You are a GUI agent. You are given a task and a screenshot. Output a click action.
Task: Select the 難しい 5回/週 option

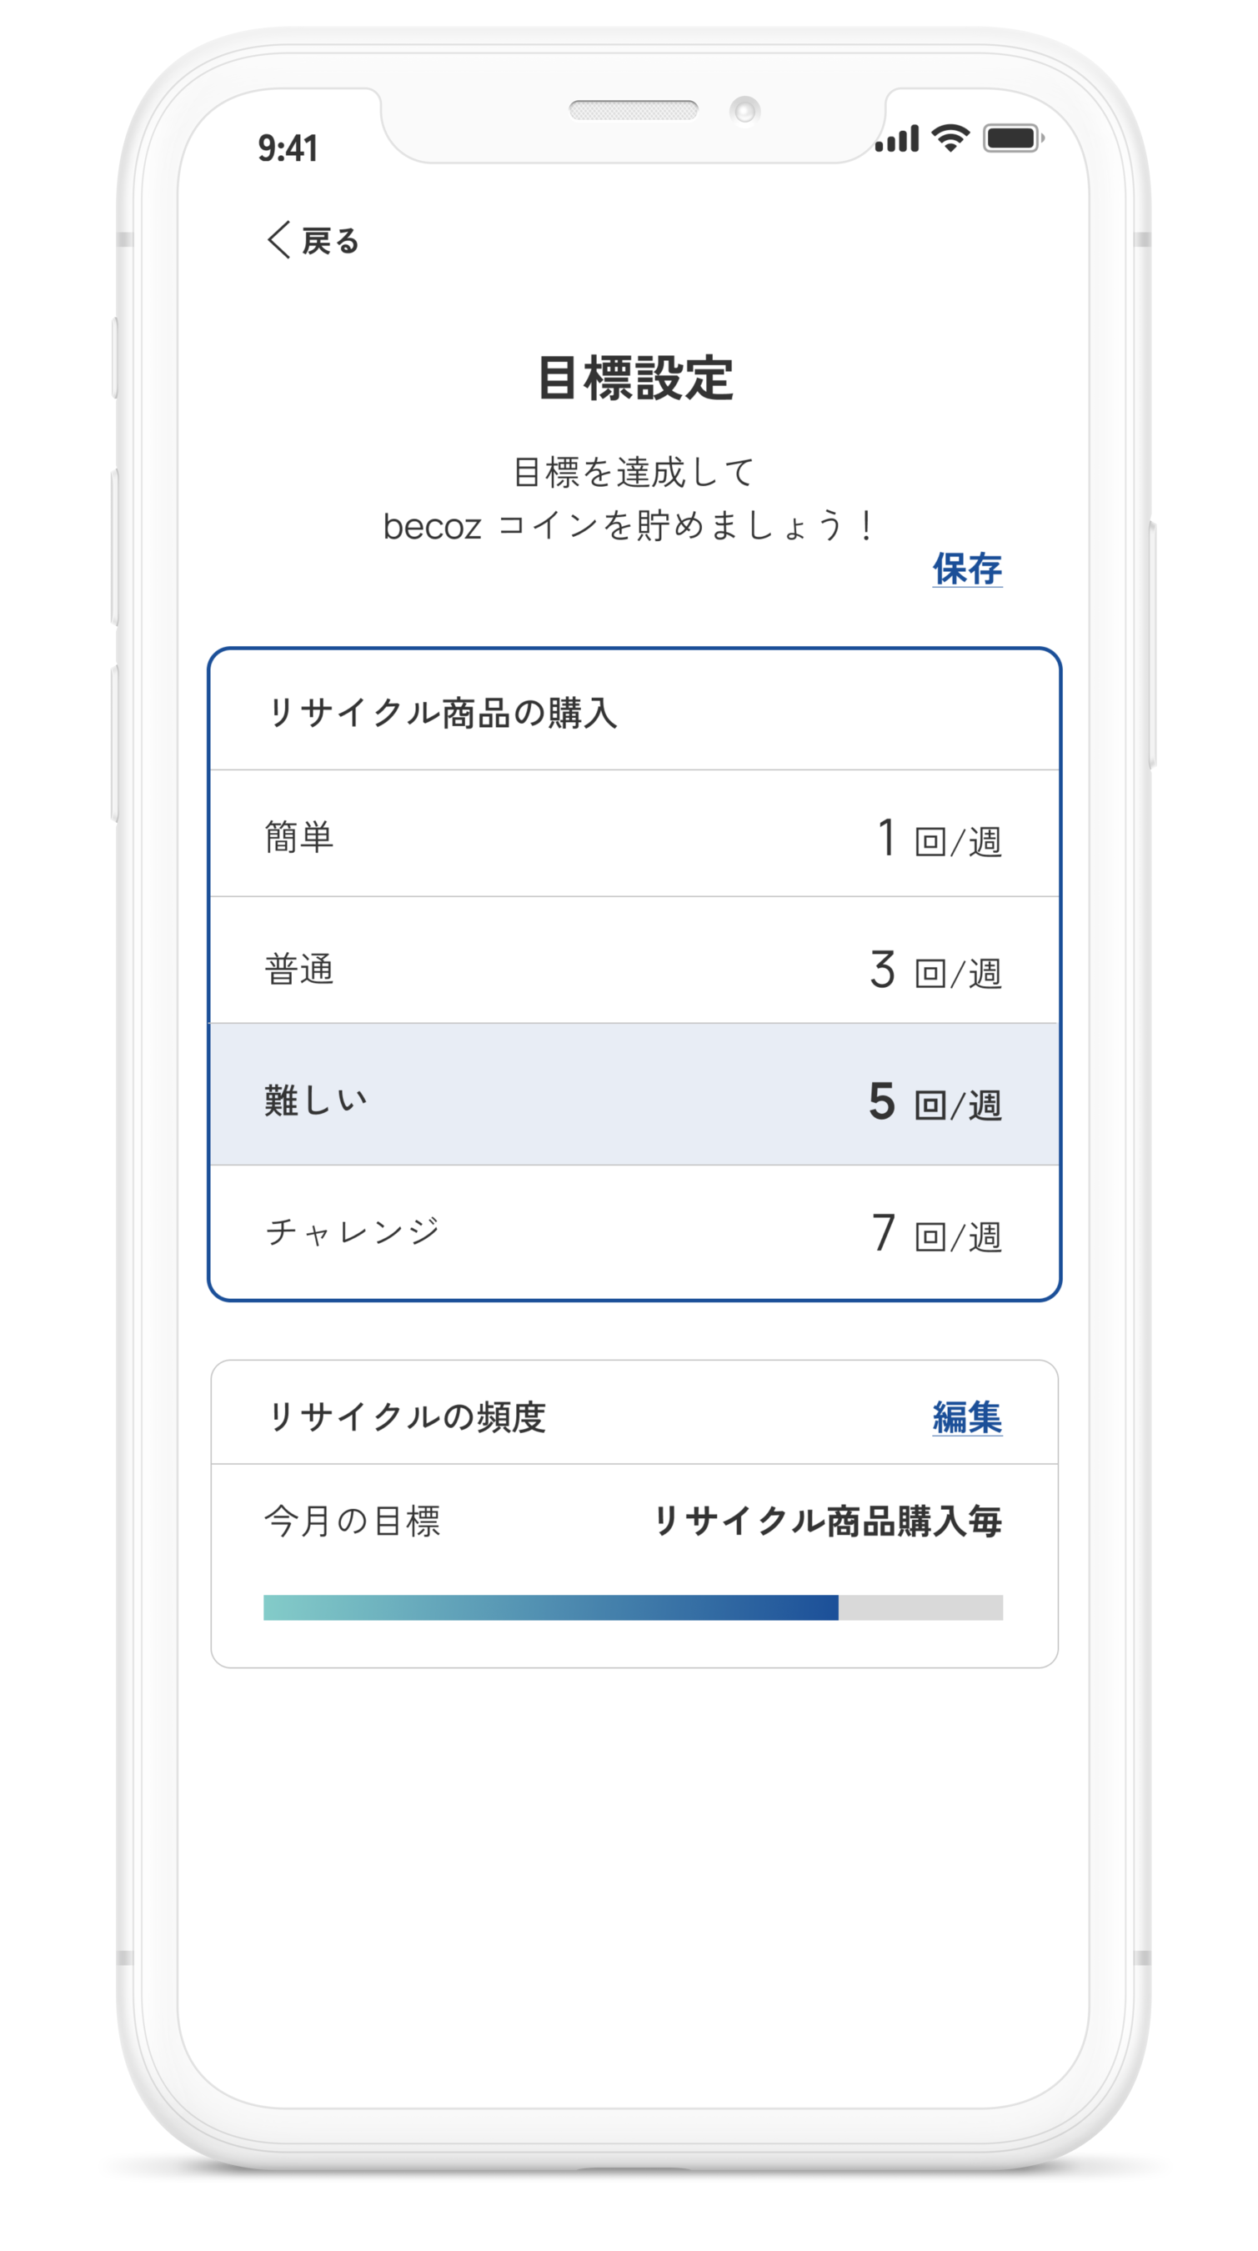click(634, 1100)
